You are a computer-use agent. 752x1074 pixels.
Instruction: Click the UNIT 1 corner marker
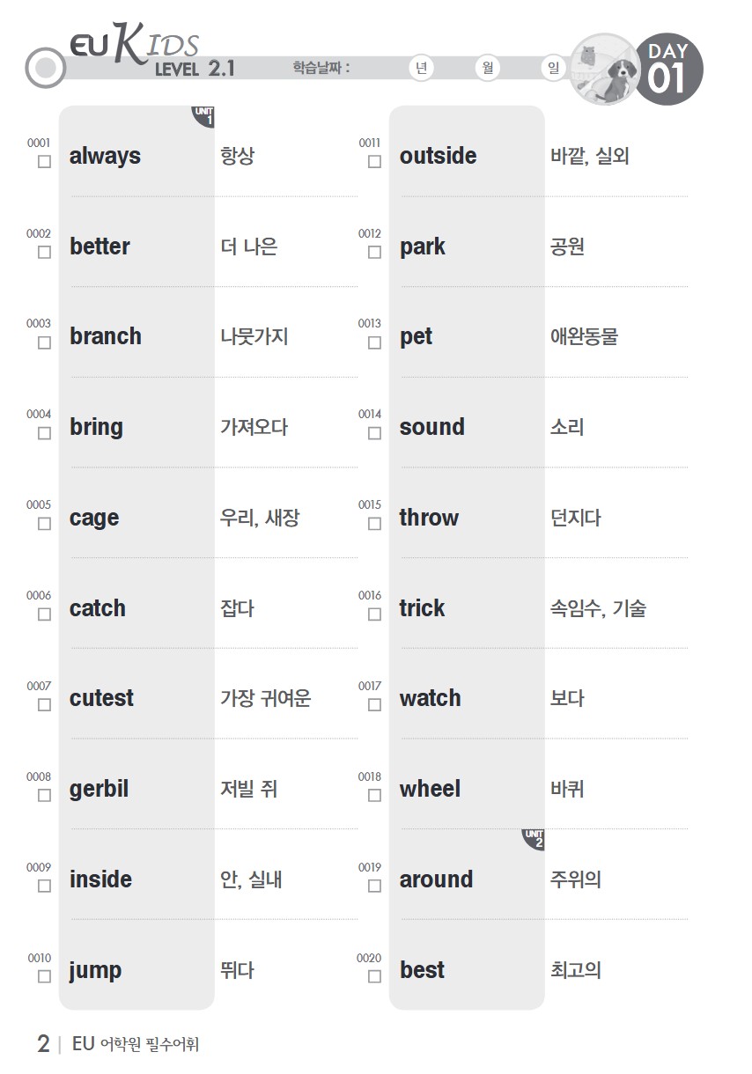203,116
